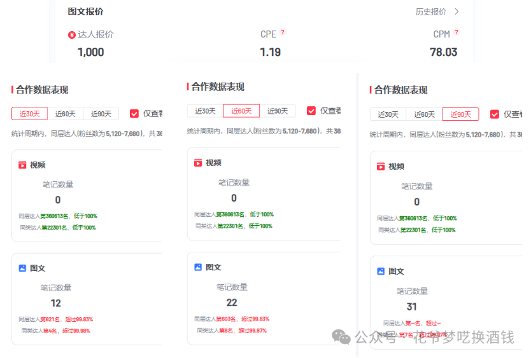The height and width of the screenshot is (358, 531).
Task: Click the 图文 note count 31
Action: pos(412,306)
